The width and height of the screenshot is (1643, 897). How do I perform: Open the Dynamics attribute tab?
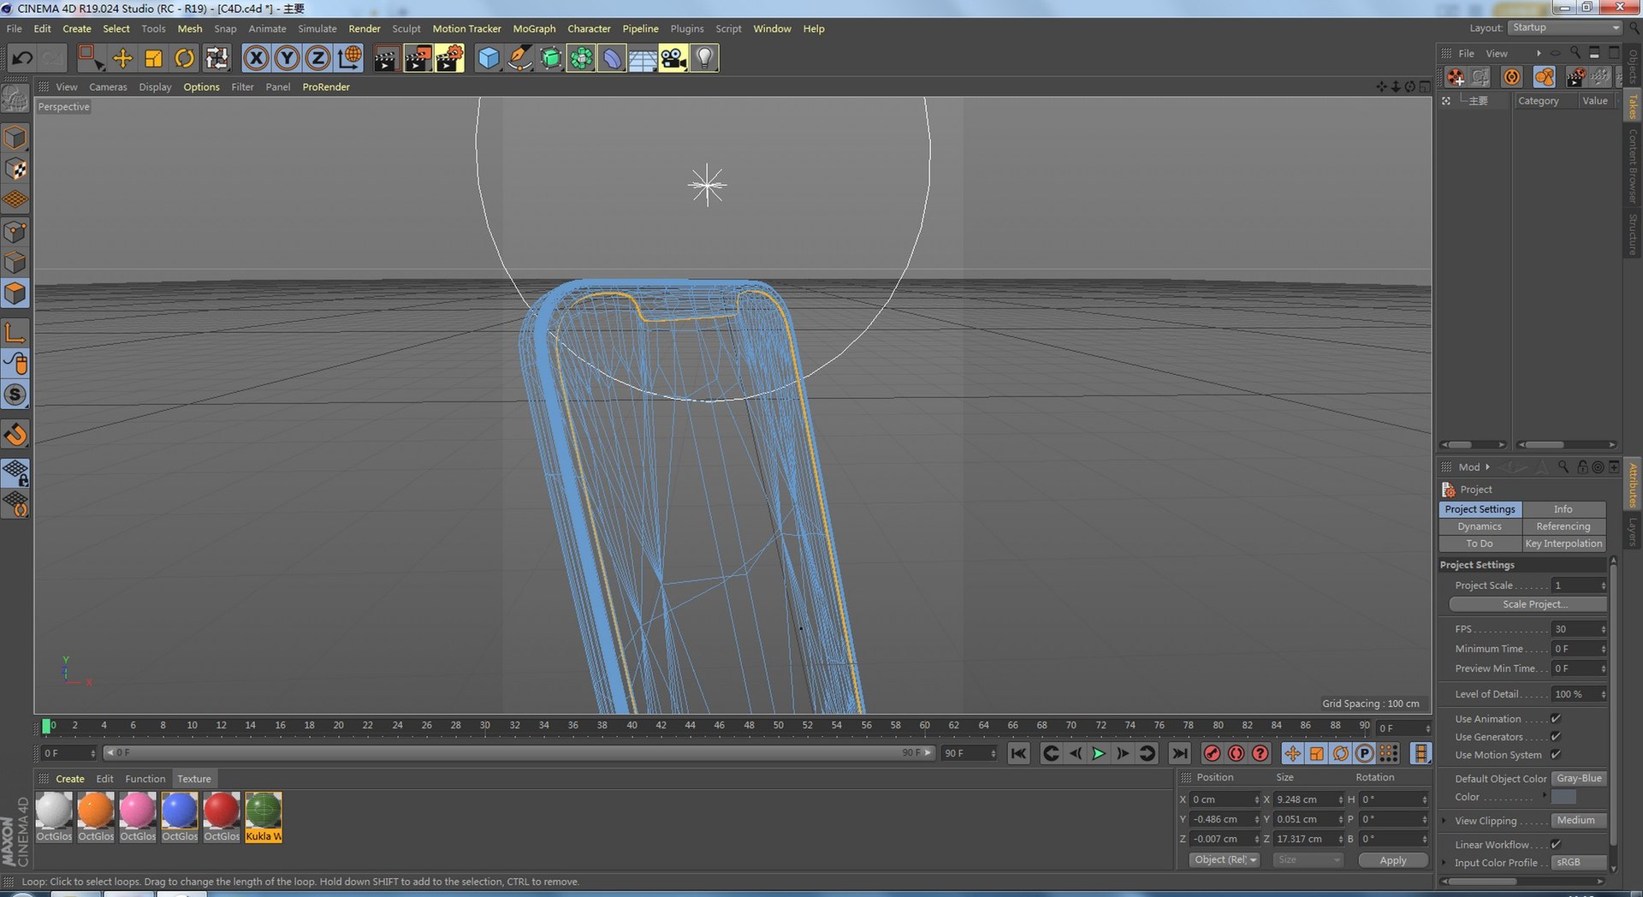1480,526
